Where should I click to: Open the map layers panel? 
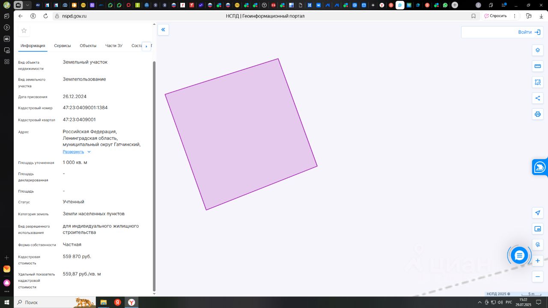[538, 50]
